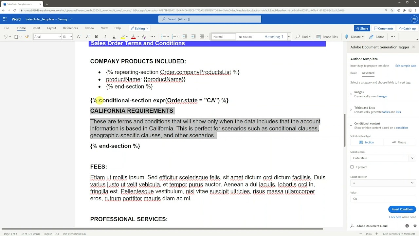Increase the font size
This screenshot has width=419, height=236.
[x=79, y=37]
